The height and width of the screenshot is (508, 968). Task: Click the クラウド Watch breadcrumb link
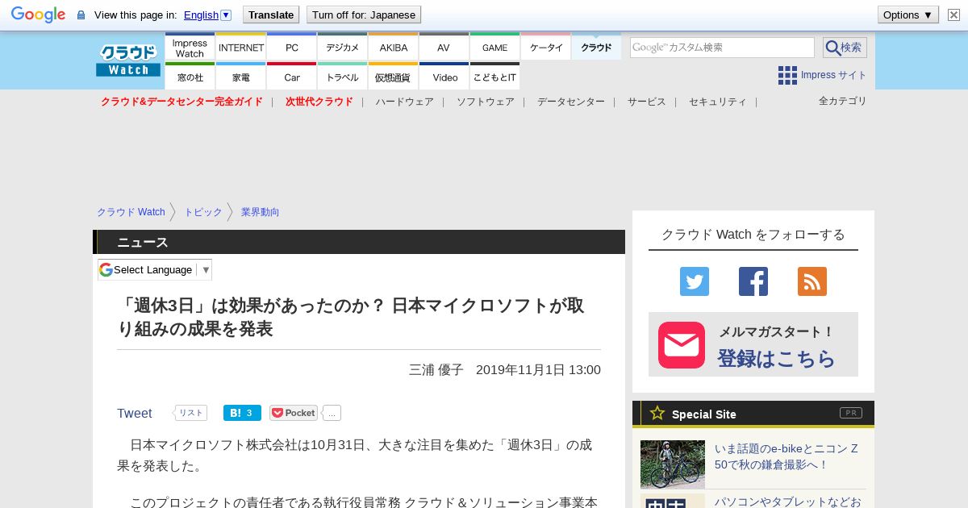[131, 212]
